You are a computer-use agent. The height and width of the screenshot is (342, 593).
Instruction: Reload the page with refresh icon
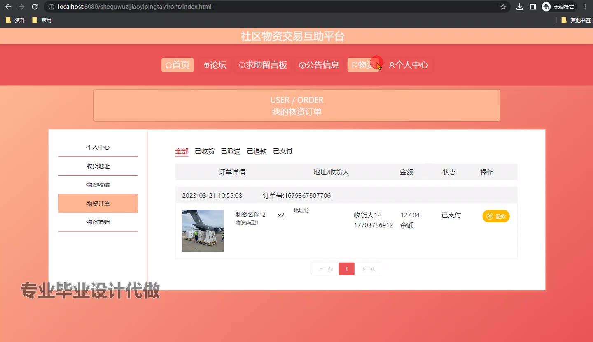pyautogui.click(x=35, y=7)
